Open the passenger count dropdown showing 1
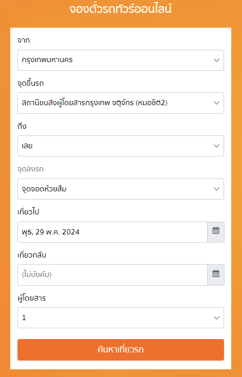This screenshot has width=242, height=377. pos(120,318)
